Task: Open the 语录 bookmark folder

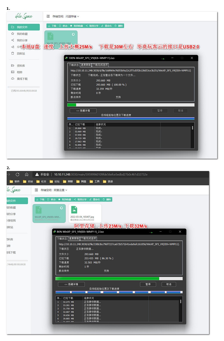Action: [x=108, y=181]
